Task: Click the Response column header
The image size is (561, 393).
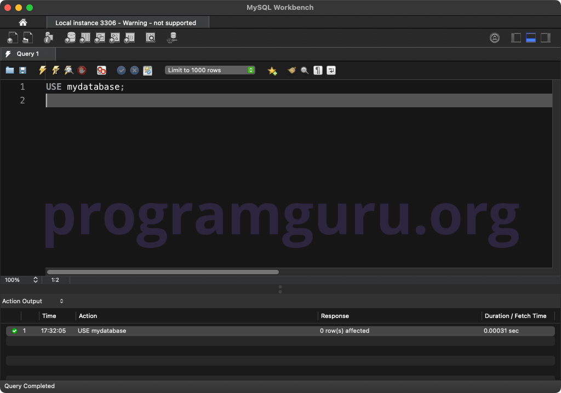Action: [x=335, y=316]
